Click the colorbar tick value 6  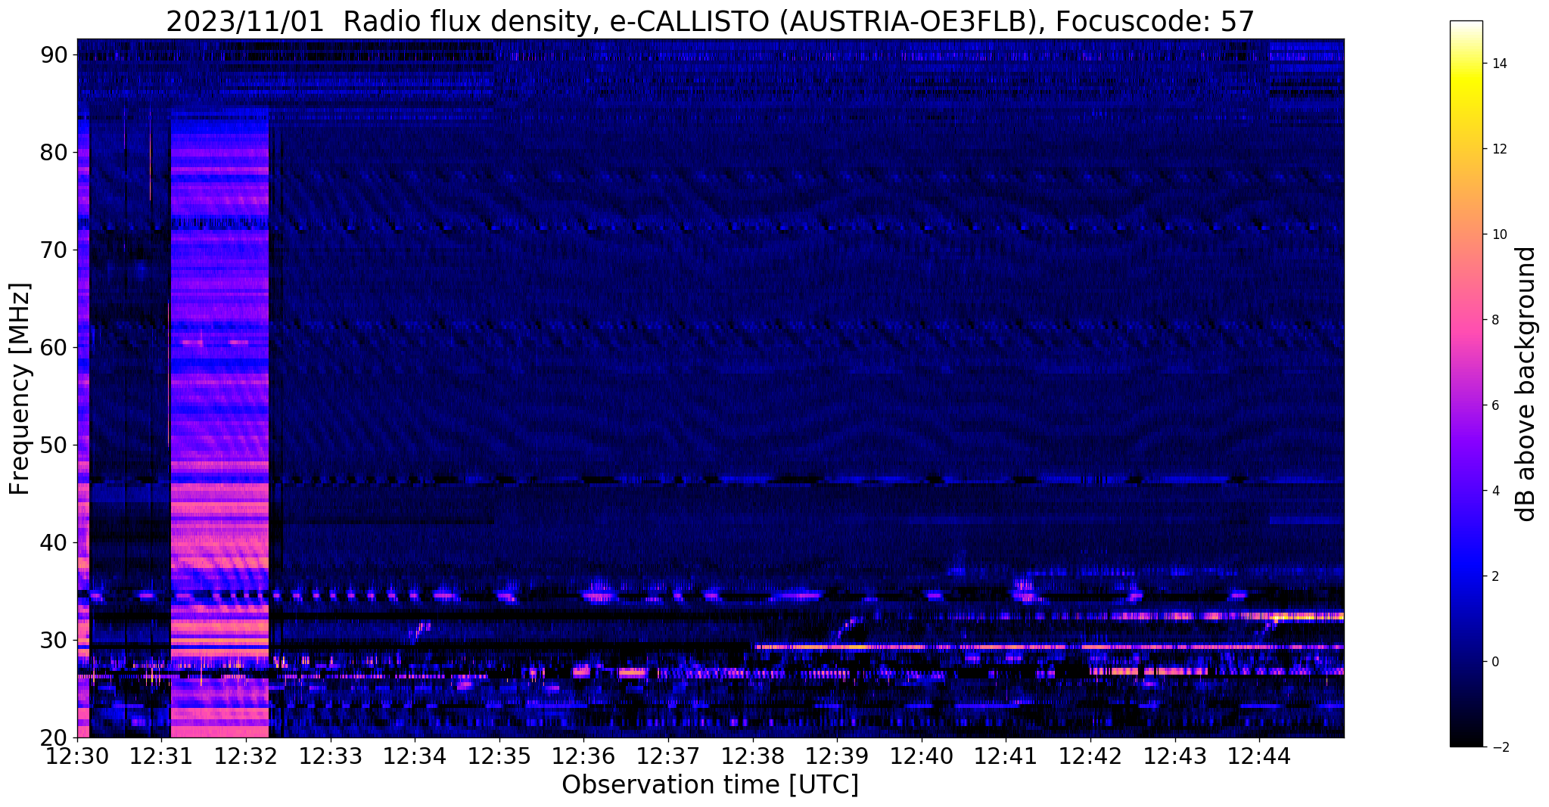point(1495,405)
